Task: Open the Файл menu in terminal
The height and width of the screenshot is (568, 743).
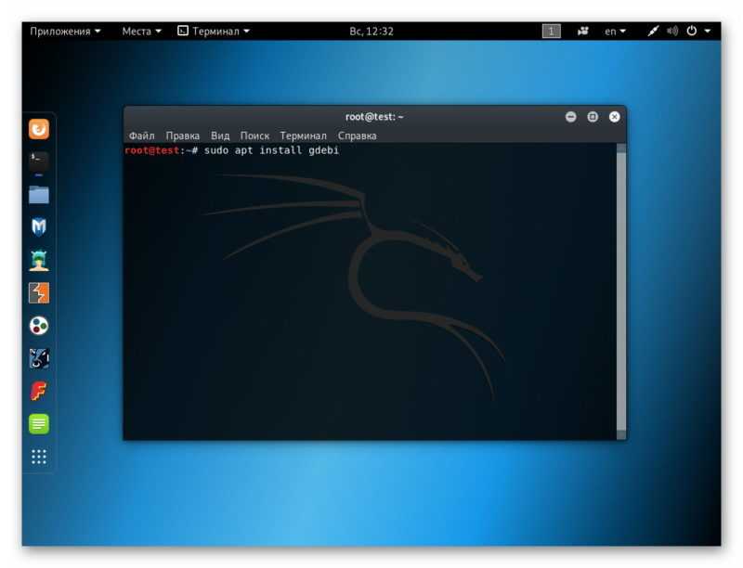Action: click(142, 136)
